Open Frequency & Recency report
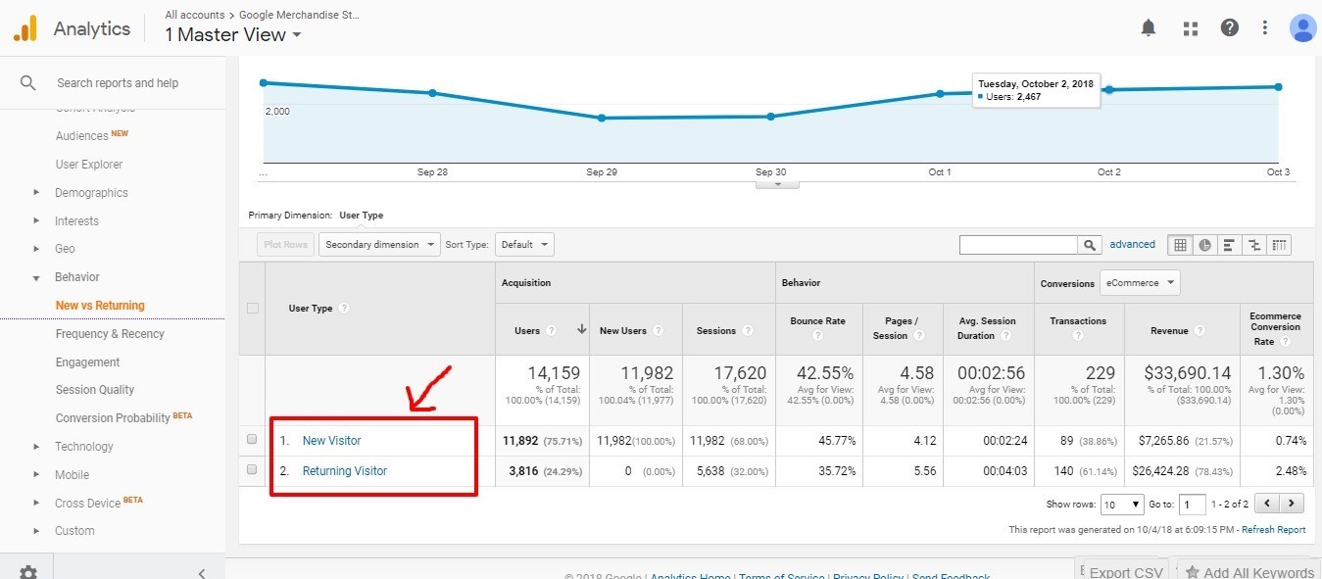This screenshot has width=1322, height=579. tap(110, 334)
